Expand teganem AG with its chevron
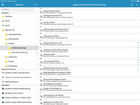Screen dimensions: 140x105 pyautogui.click(x=35, y=30)
